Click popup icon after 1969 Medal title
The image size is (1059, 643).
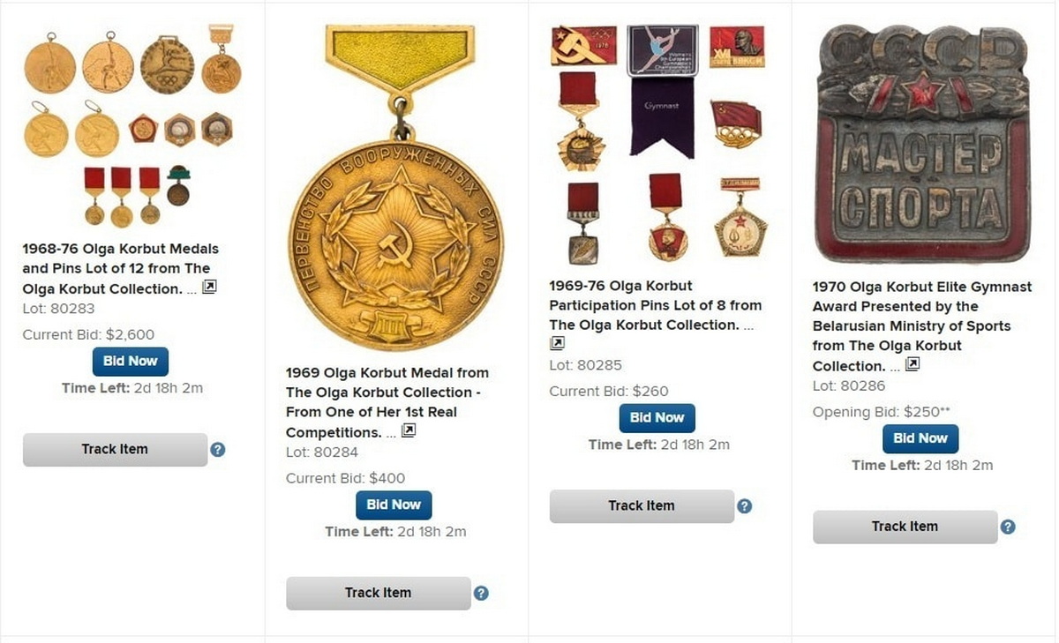[x=409, y=430]
